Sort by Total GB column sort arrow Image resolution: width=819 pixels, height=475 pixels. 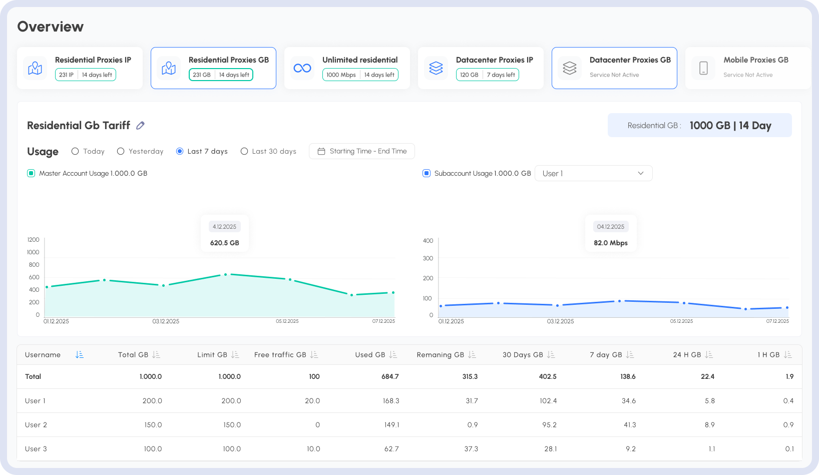156,355
